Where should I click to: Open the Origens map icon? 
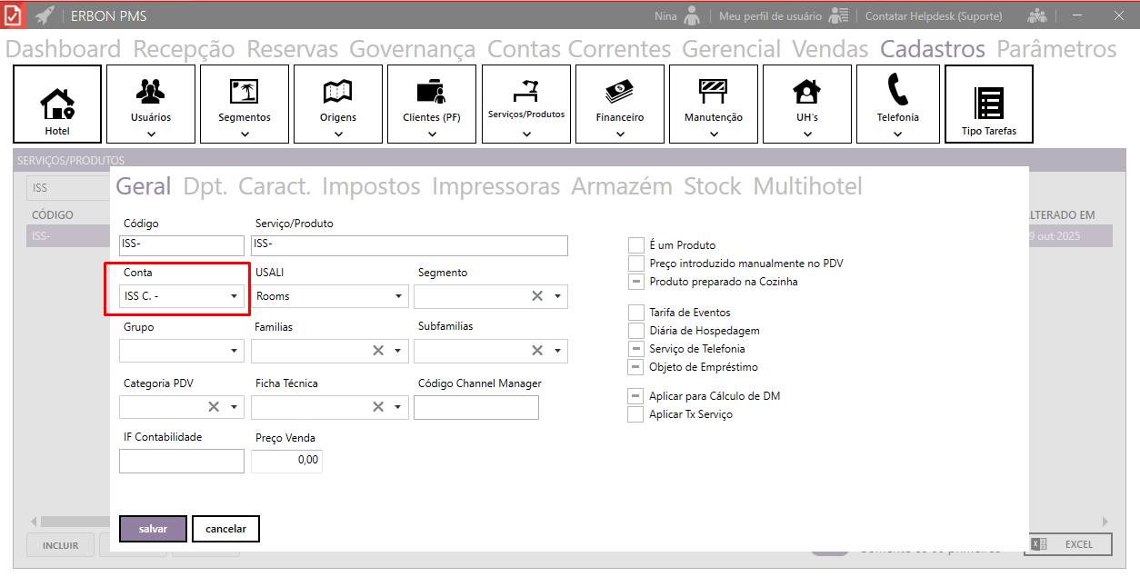(x=338, y=92)
